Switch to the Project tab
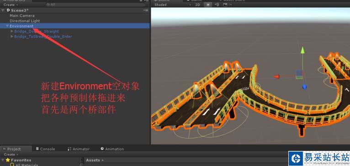 tap(16, 149)
